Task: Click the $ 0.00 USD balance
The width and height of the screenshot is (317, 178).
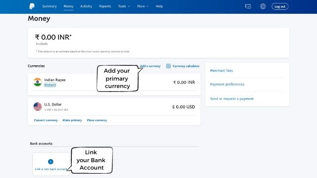Action: [184, 107]
